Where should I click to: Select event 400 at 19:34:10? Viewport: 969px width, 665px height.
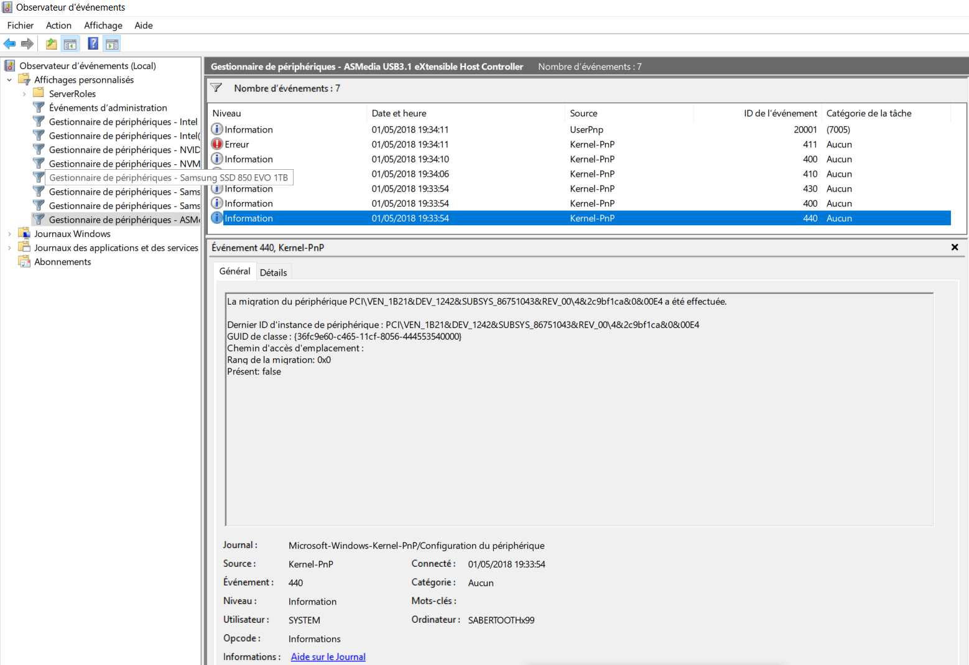tap(580, 159)
